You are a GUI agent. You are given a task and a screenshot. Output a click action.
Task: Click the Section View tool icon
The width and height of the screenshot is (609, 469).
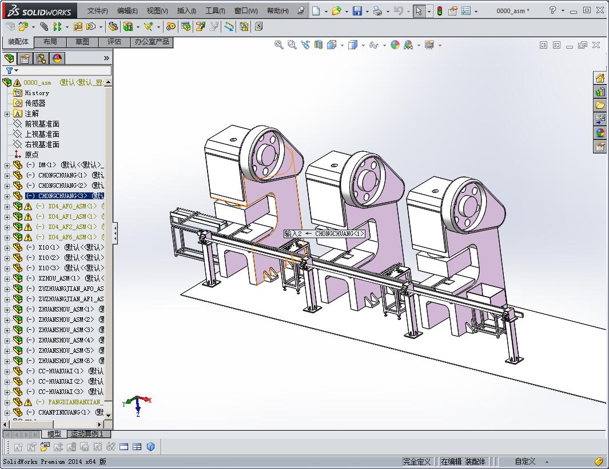point(318,44)
